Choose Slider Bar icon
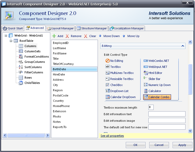This screenshot has height=152, width=195. pyautogui.click(x=146, y=78)
